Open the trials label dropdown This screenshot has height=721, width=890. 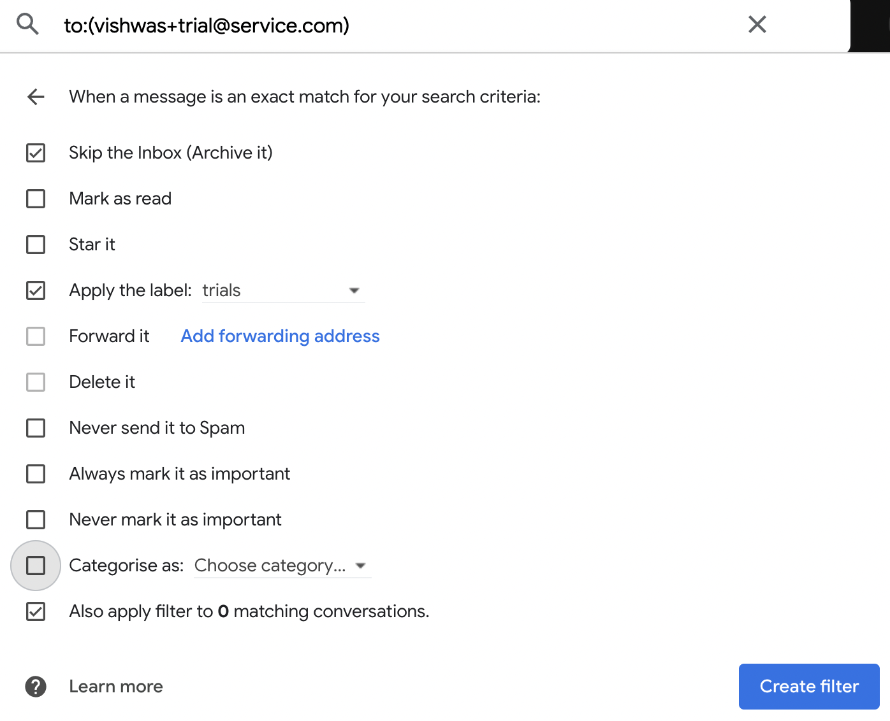(283, 290)
